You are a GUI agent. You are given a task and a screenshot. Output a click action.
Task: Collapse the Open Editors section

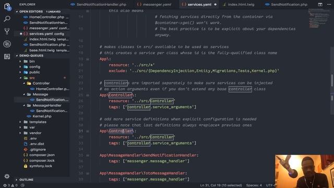17,11
